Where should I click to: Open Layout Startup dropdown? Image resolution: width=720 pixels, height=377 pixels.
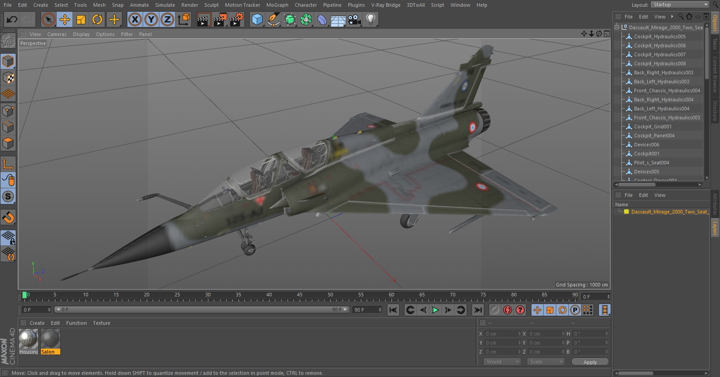680,5
